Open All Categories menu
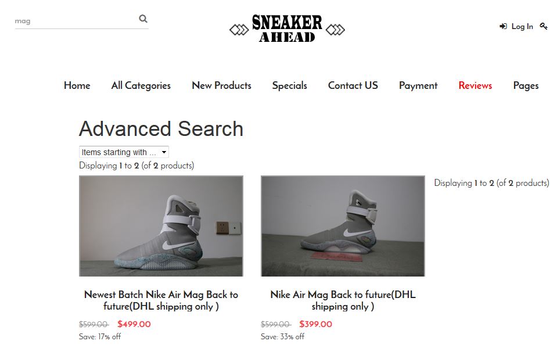Image resolution: width=550 pixels, height=348 pixels. click(x=141, y=85)
